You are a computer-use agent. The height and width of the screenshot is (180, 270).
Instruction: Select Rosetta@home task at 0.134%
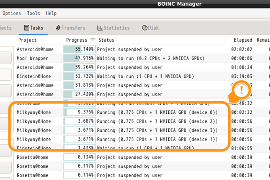coord(143,157)
